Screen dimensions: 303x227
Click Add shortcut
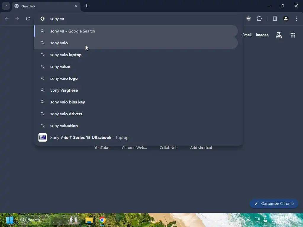point(201,148)
